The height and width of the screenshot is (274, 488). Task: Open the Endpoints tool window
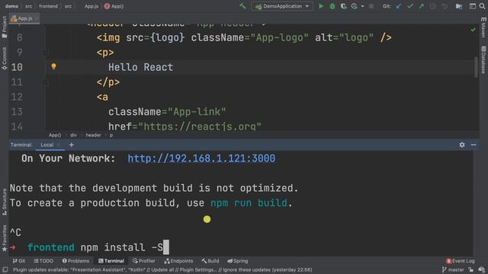point(178,261)
